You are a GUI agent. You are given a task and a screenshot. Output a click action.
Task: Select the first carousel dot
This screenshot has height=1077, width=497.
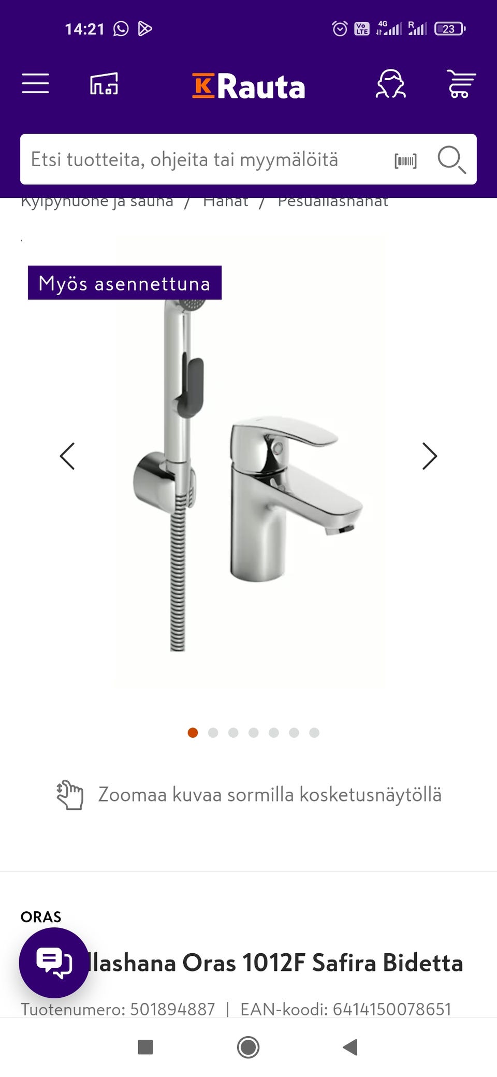[193, 732]
